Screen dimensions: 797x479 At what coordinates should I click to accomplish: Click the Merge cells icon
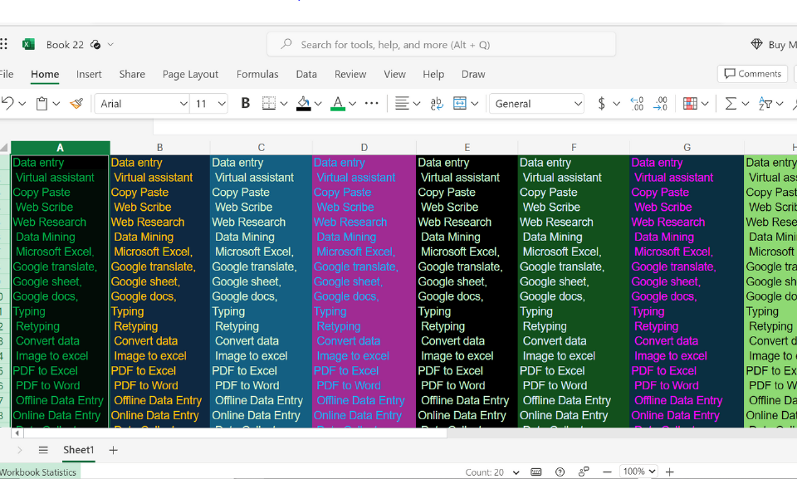coord(459,103)
